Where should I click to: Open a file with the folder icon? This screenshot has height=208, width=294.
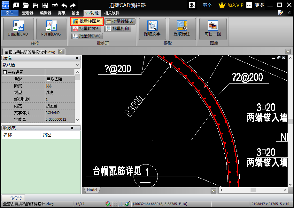pyautogui.click(x=26, y=5)
